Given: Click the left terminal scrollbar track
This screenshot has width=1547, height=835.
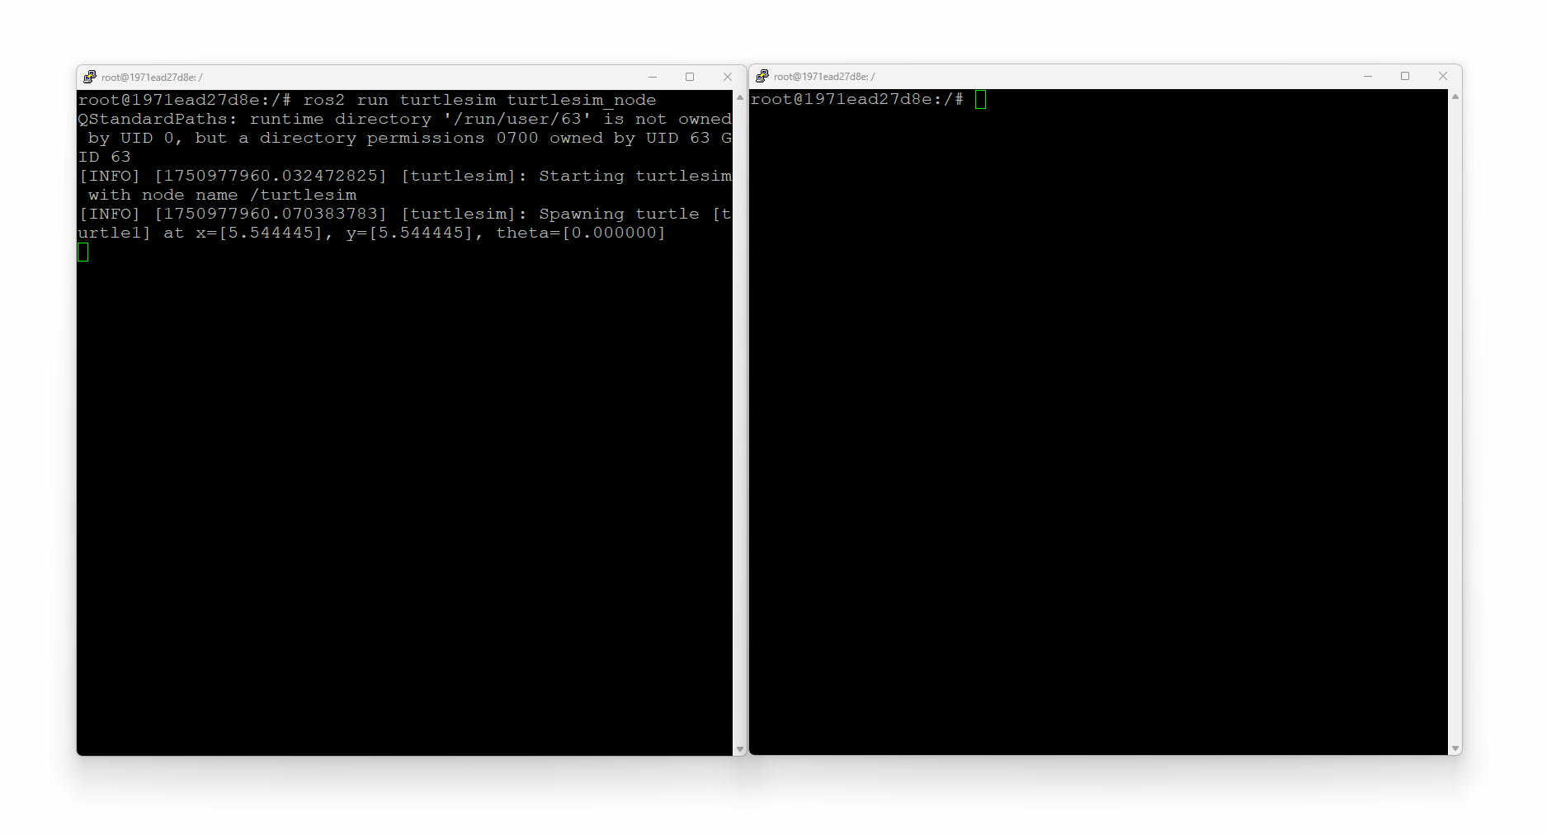Looking at the screenshot, I should [740, 423].
